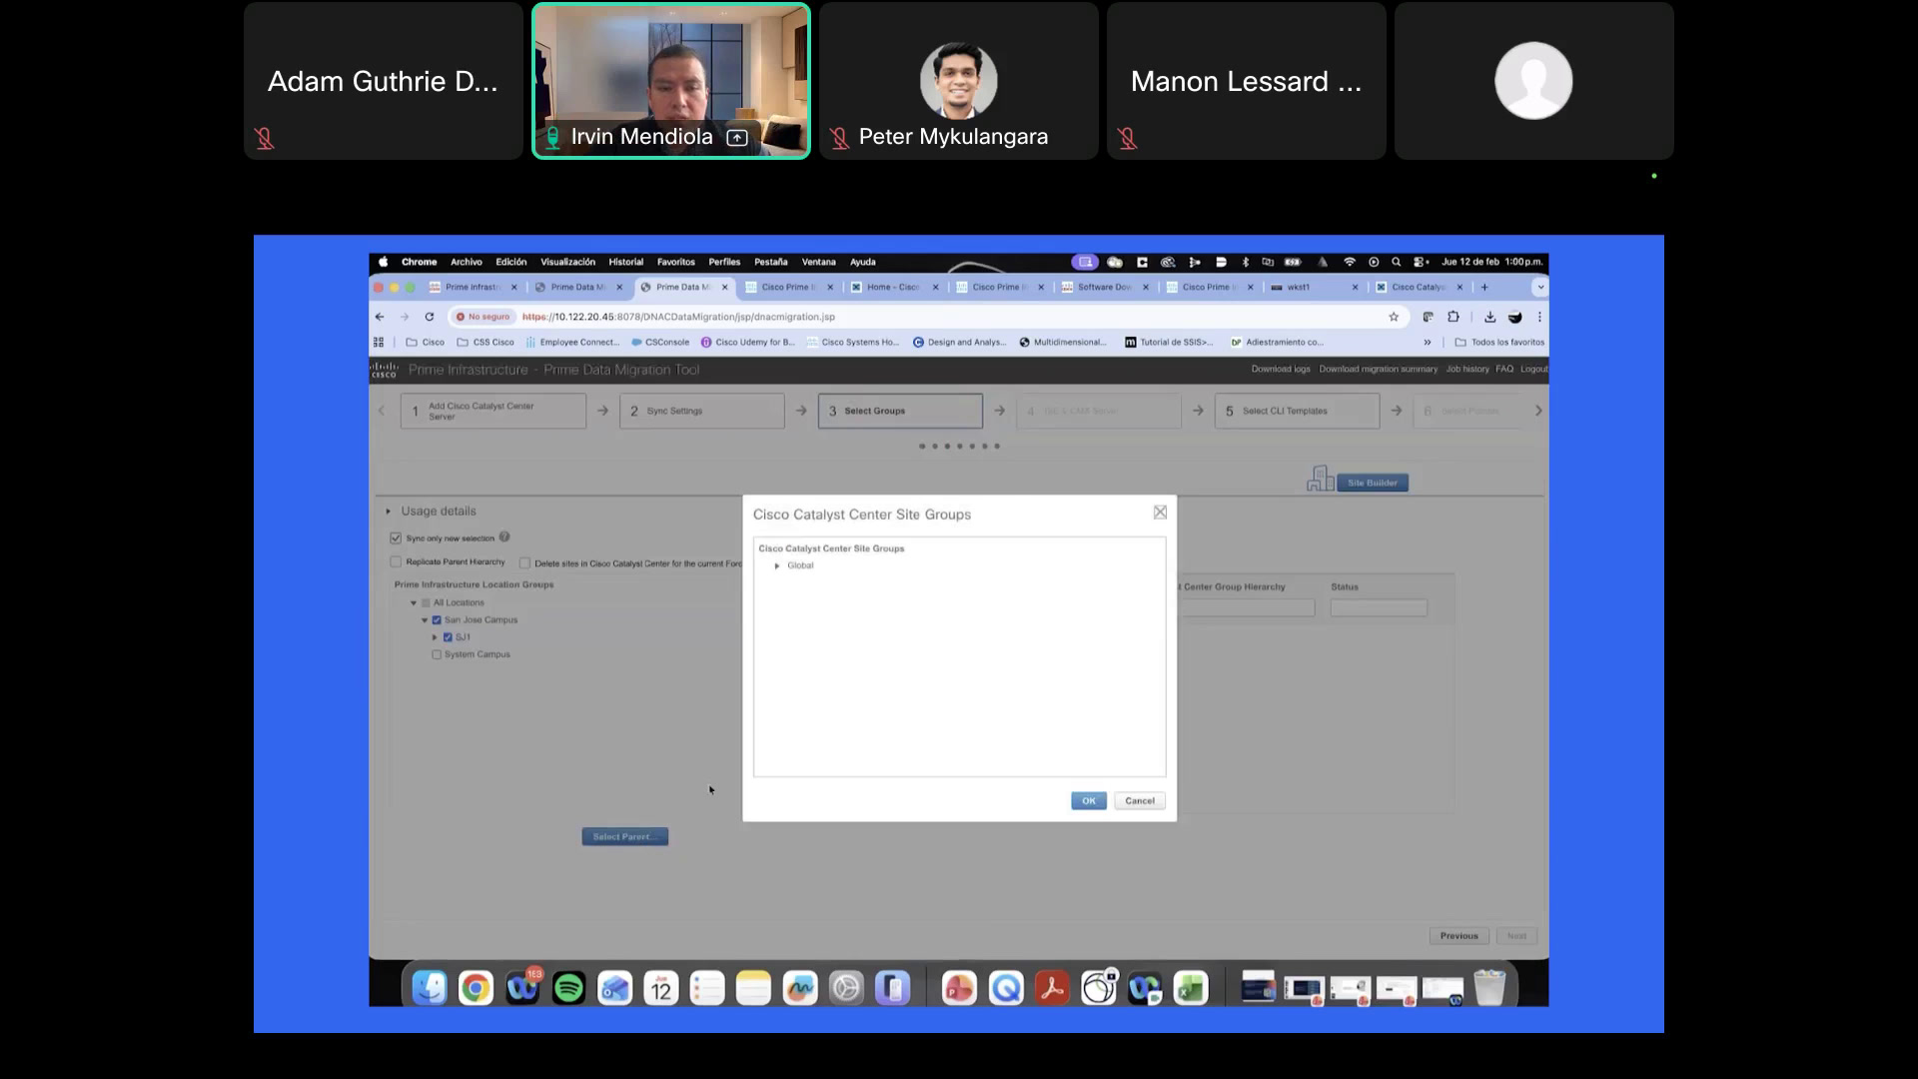Viewport: 1918px width, 1079px height.
Task: Open Spotlight search in the macOS menu bar
Action: (1397, 262)
